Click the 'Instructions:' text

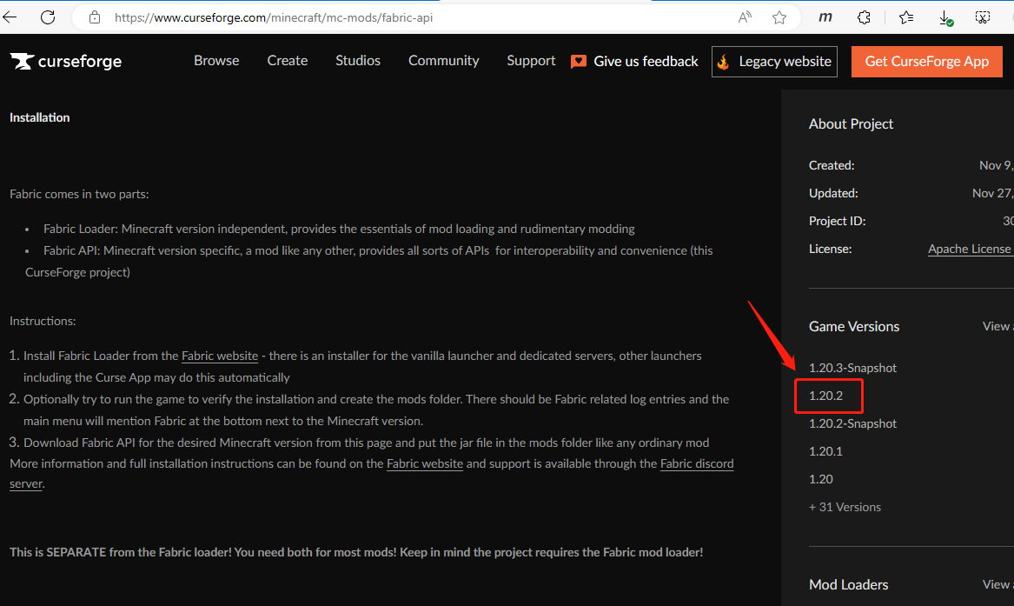coord(43,322)
